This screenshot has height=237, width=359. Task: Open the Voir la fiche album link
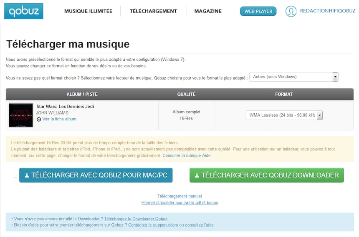(59, 119)
